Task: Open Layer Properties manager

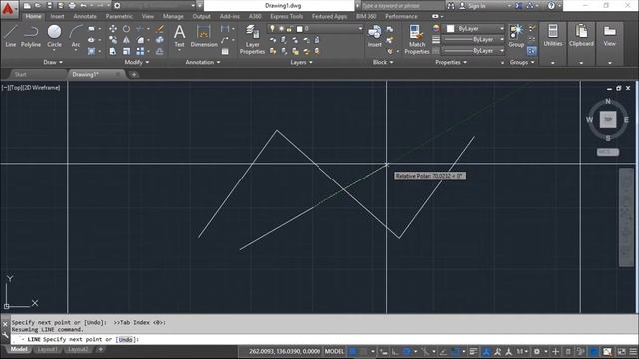Action: click(252, 39)
